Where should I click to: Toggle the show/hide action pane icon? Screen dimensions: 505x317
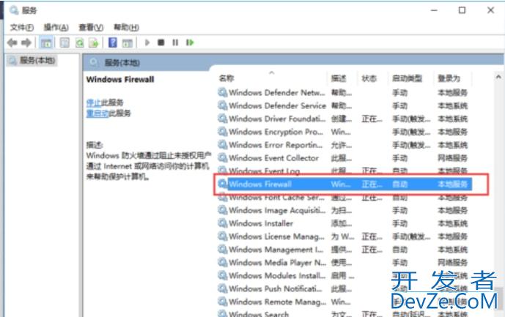(x=128, y=42)
